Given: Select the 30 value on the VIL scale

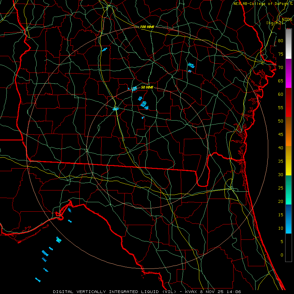Looking at the screenshot, I should click(x=281, y=175).
